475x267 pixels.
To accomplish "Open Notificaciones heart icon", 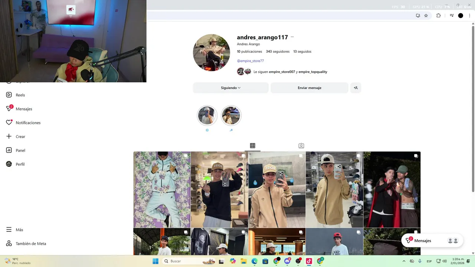I will pos(9,122).
